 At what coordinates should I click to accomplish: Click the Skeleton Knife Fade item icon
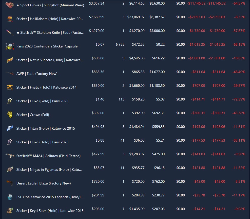[10, 32]
